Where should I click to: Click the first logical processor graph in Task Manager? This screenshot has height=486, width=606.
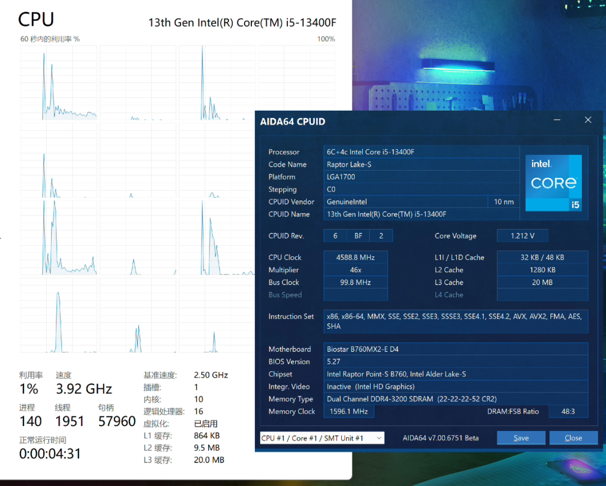pos(59,82)
